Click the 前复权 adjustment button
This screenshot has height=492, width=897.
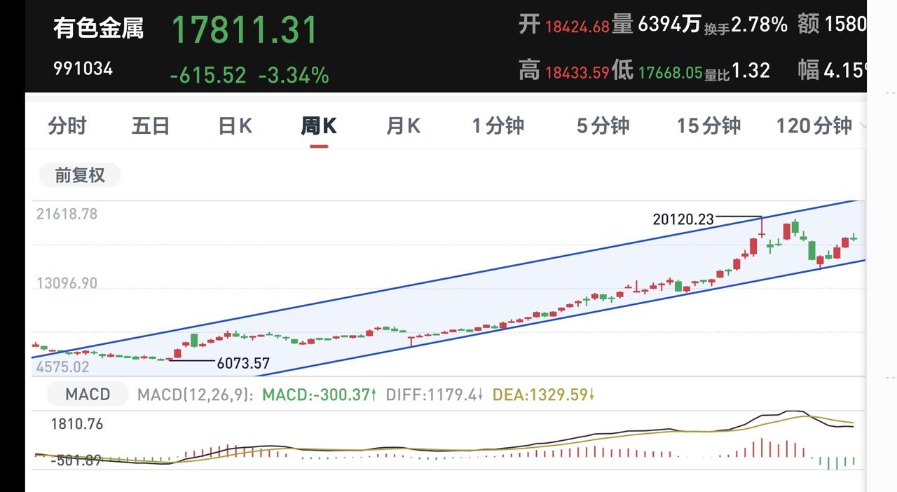[x=79, y=175]
